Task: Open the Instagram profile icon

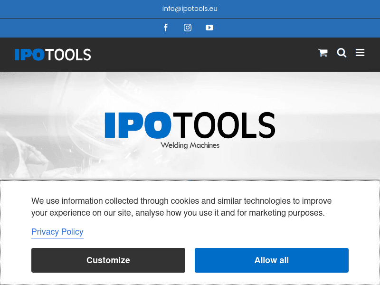Action: point(188,28)
